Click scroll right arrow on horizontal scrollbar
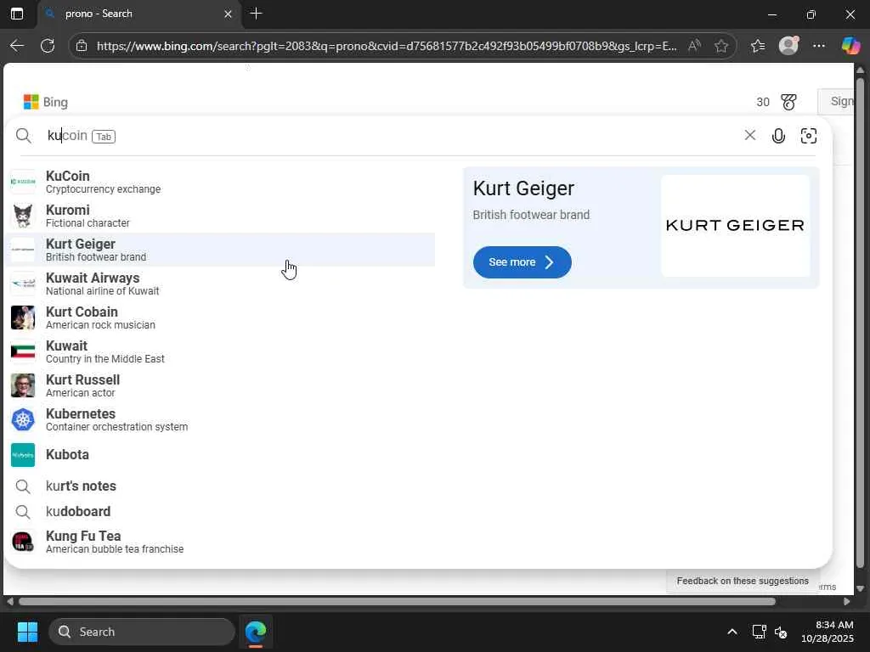 pos(846,602)
